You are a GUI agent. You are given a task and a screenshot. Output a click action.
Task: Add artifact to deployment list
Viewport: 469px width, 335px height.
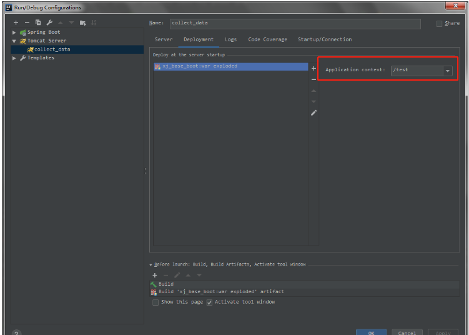coord(313,69)
